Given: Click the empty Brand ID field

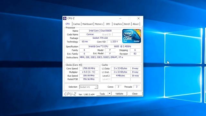Looking at the screenshot, I should (x=117, y=34).
